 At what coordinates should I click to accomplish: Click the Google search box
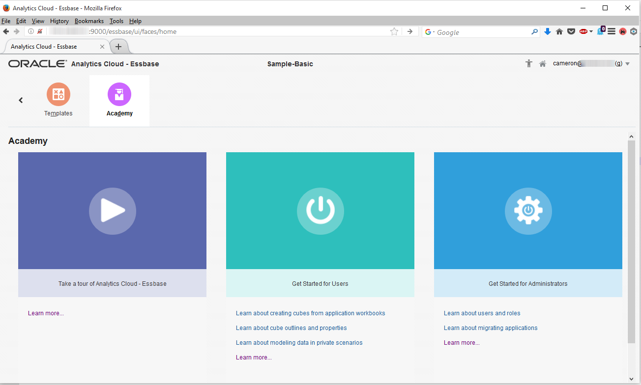coord(482,32)
